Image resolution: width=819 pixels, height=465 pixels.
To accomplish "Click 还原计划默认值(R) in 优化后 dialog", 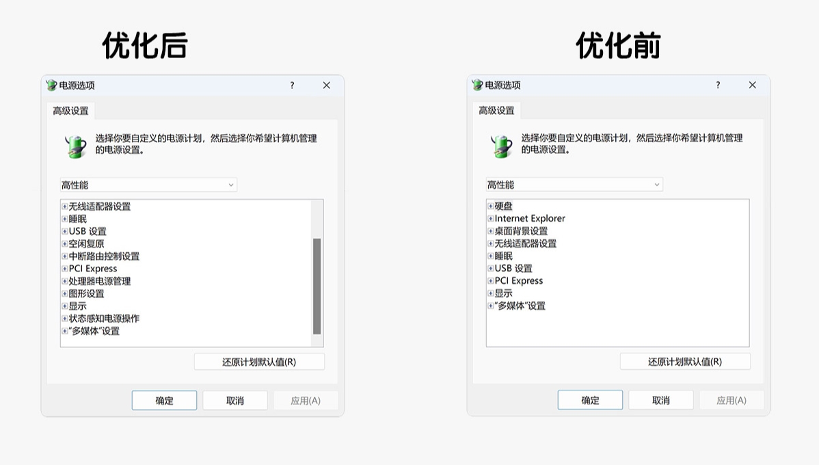I will [x=259, y=362].
